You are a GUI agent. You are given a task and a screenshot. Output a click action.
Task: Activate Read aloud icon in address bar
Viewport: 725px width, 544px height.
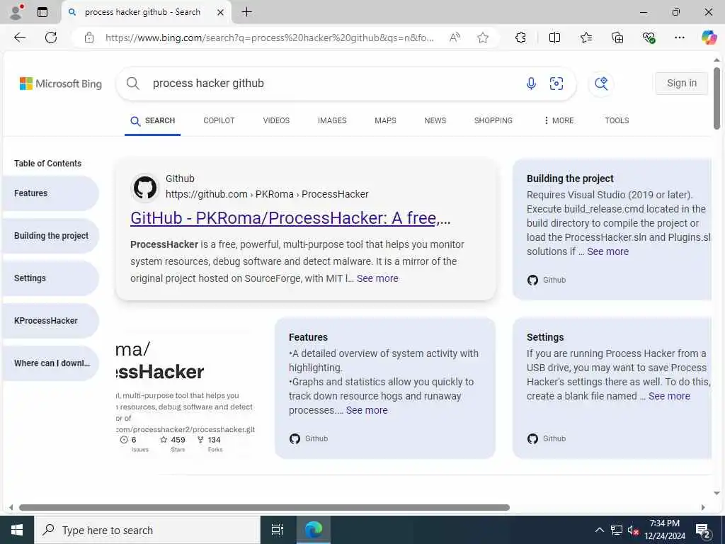coord(455,38)
